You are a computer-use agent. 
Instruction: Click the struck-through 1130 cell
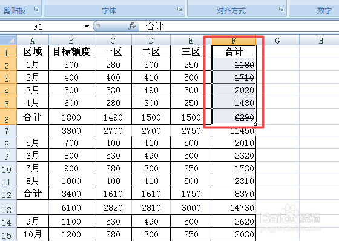234,64
